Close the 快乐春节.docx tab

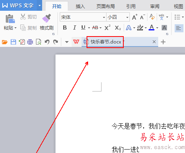click(x=154, y=42)
